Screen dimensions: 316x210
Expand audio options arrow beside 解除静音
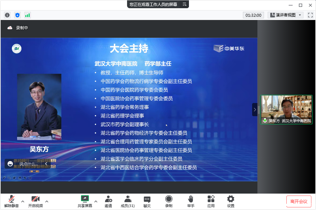tap(23, 201)
